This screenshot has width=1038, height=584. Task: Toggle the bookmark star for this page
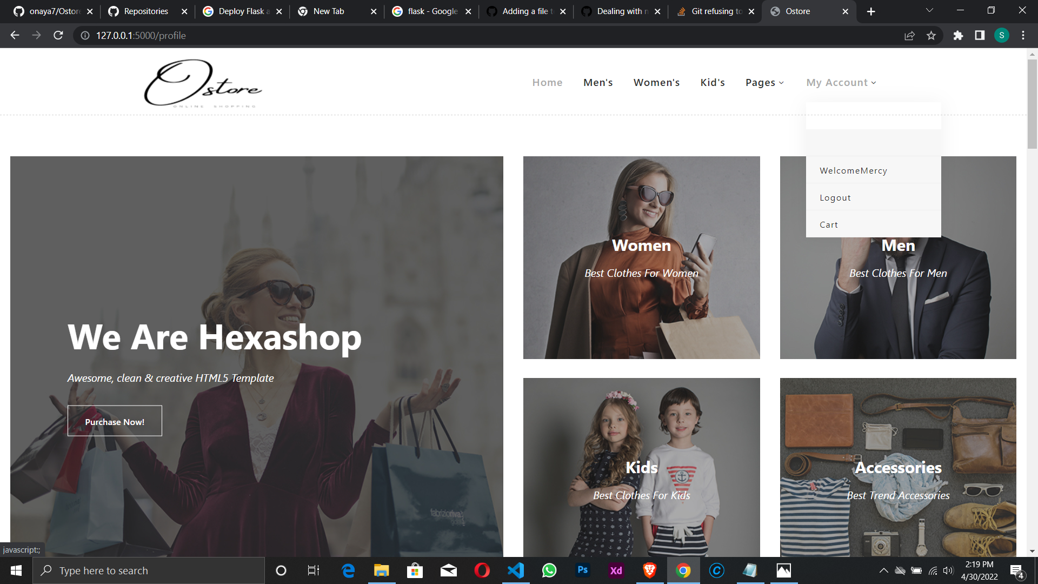931,36
